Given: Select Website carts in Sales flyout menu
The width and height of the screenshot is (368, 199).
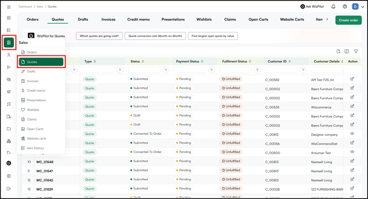Looking at the screenshot, I should [x=41, y=139].
